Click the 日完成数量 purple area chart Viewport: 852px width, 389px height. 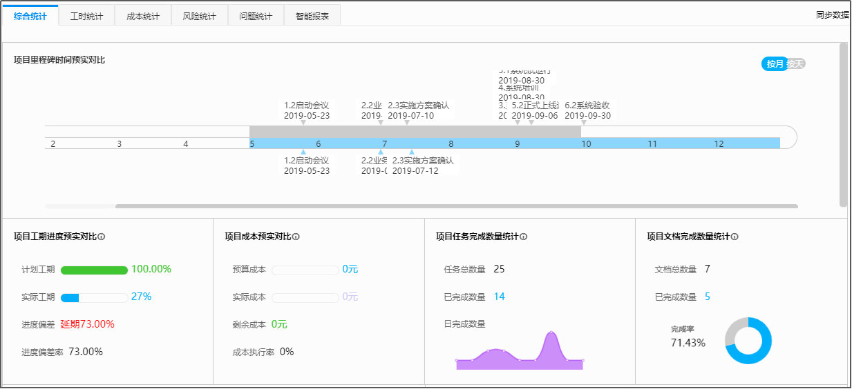point(520,352)
